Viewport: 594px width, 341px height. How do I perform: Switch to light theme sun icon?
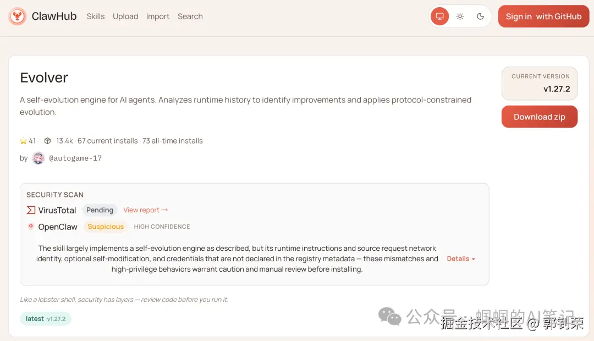point(460,16)
